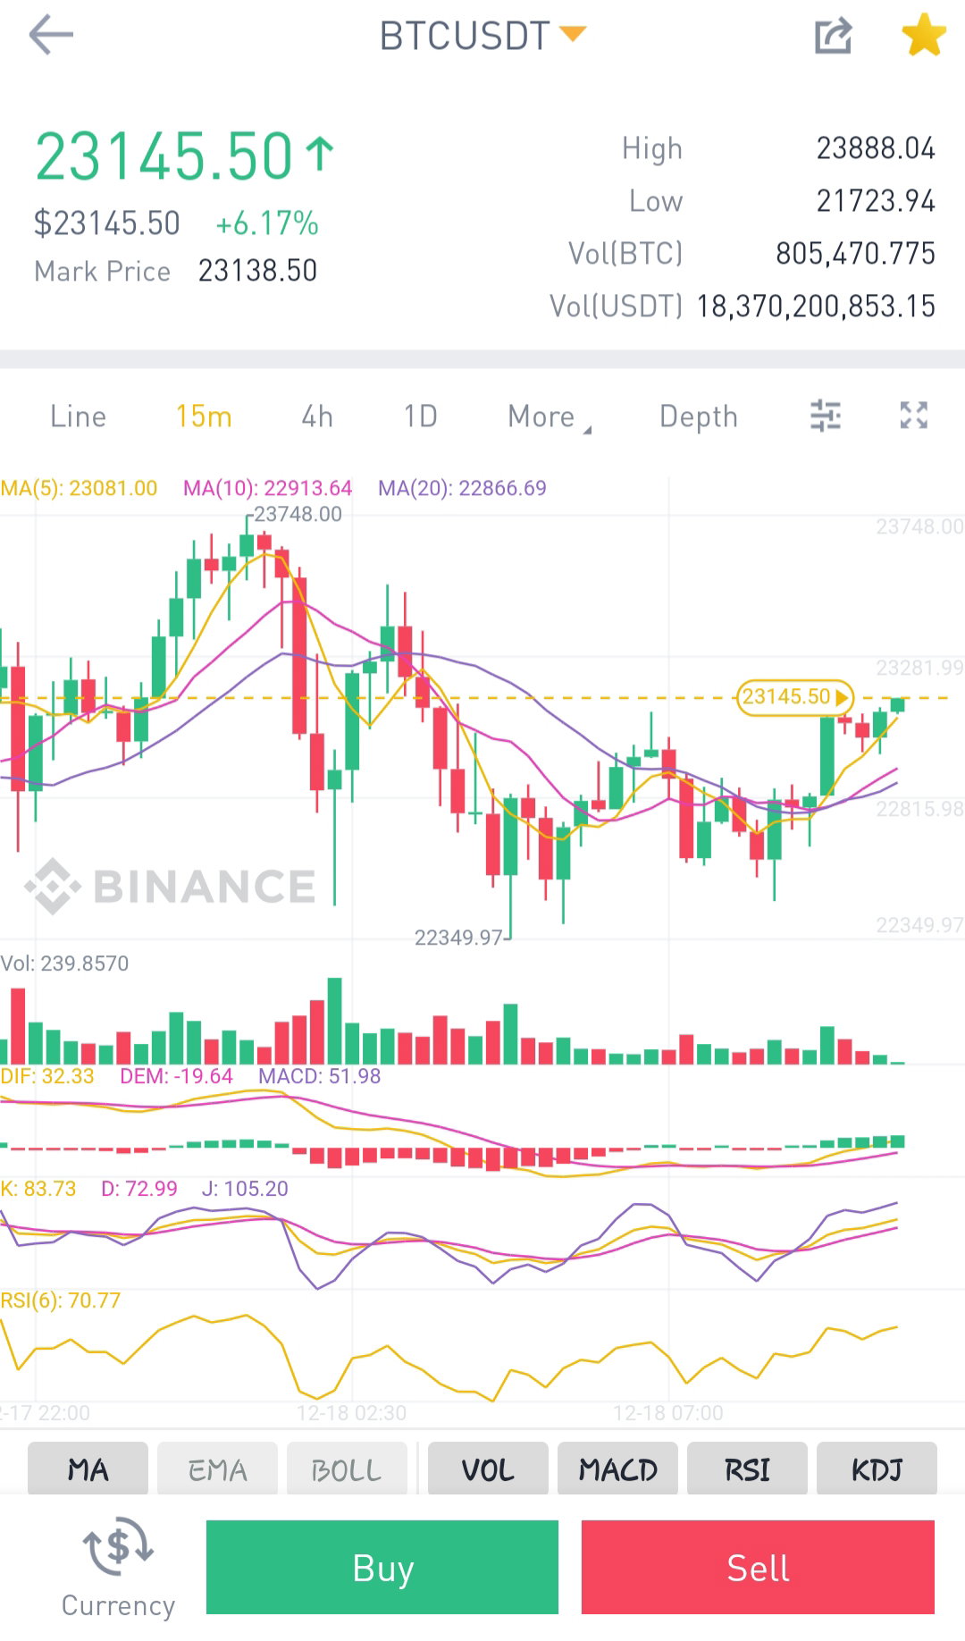The height and width of the screenshot is (1641, 965).
Task: Toggle the MA indicator
Action: [x=88, y=1469]
